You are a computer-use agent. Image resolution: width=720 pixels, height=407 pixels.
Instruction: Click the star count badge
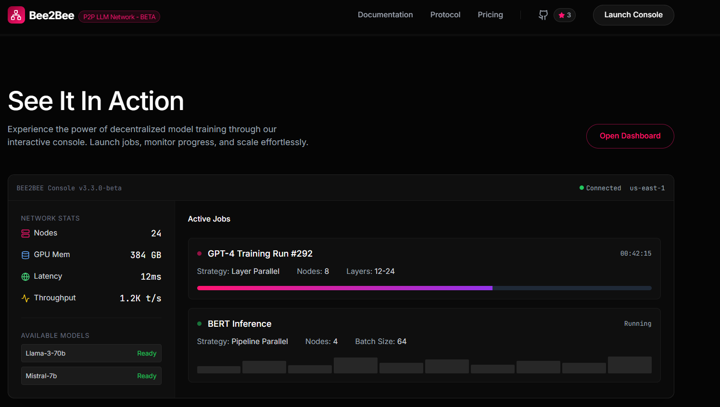pyautogui.click(x=565, y=15)
